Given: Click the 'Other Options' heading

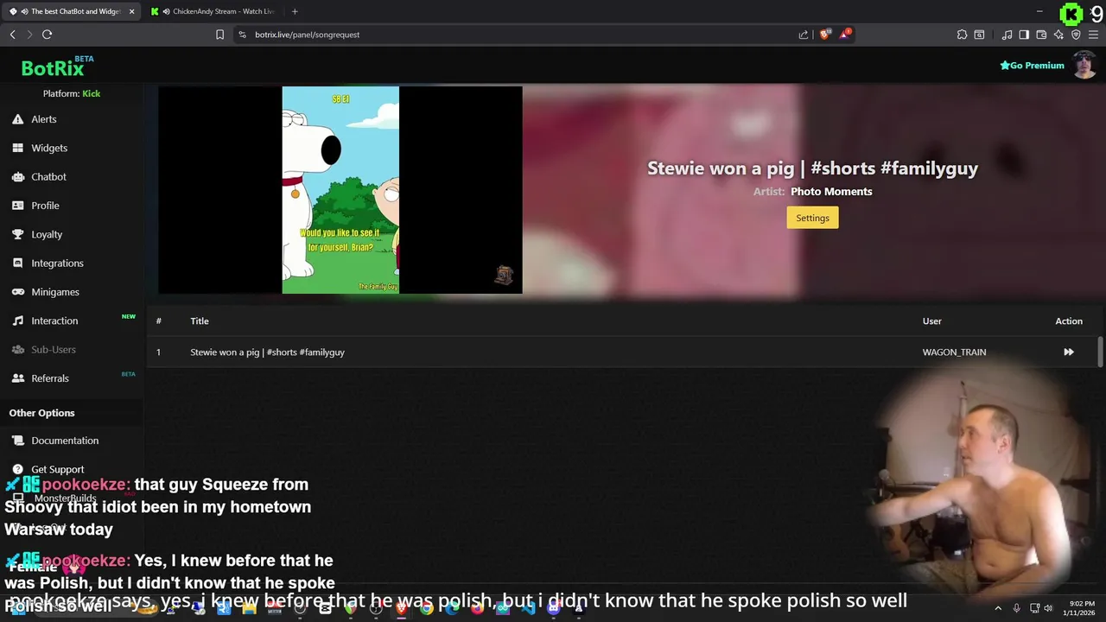Looking at the screenshot, I should click(x=41, y=413).
